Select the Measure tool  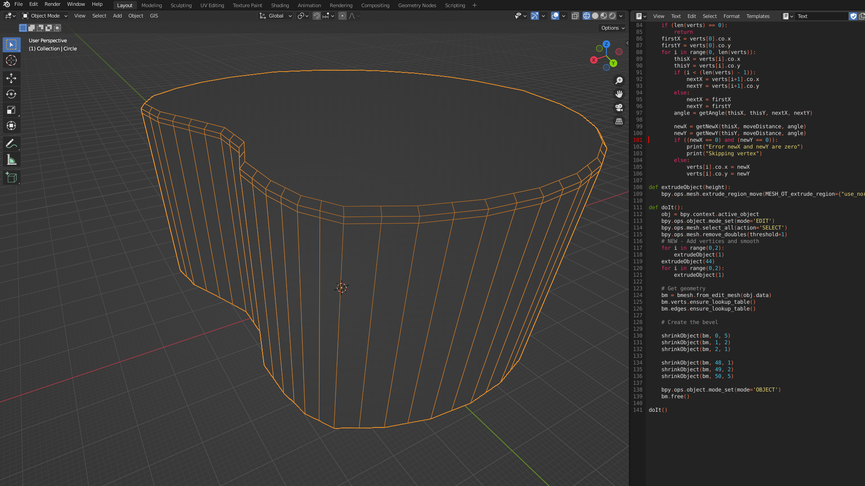[x=11, y=160]
